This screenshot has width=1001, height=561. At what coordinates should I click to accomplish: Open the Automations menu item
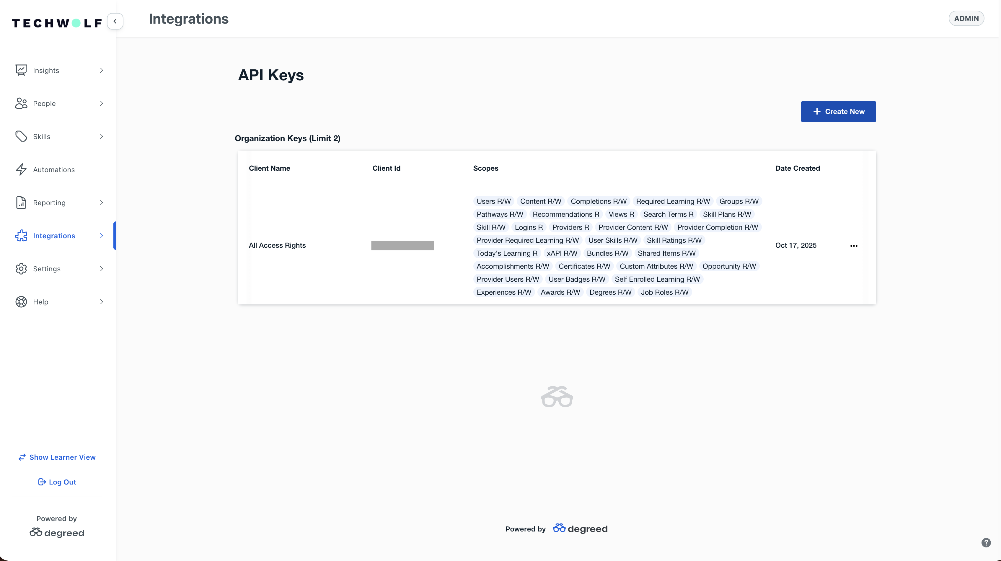point(54,169)
